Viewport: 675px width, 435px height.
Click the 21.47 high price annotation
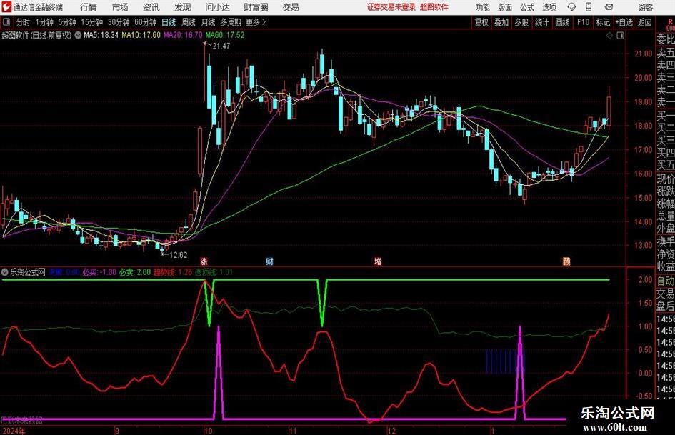[x=221, y=46]
